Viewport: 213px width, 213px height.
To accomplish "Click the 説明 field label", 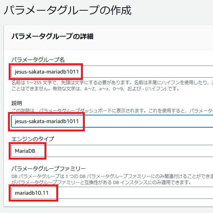I will pyautogui.click(x=17, y=103).
